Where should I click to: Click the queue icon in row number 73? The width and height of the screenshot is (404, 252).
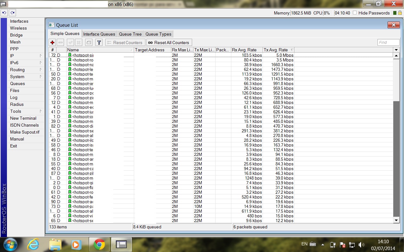tap(70, 206)
